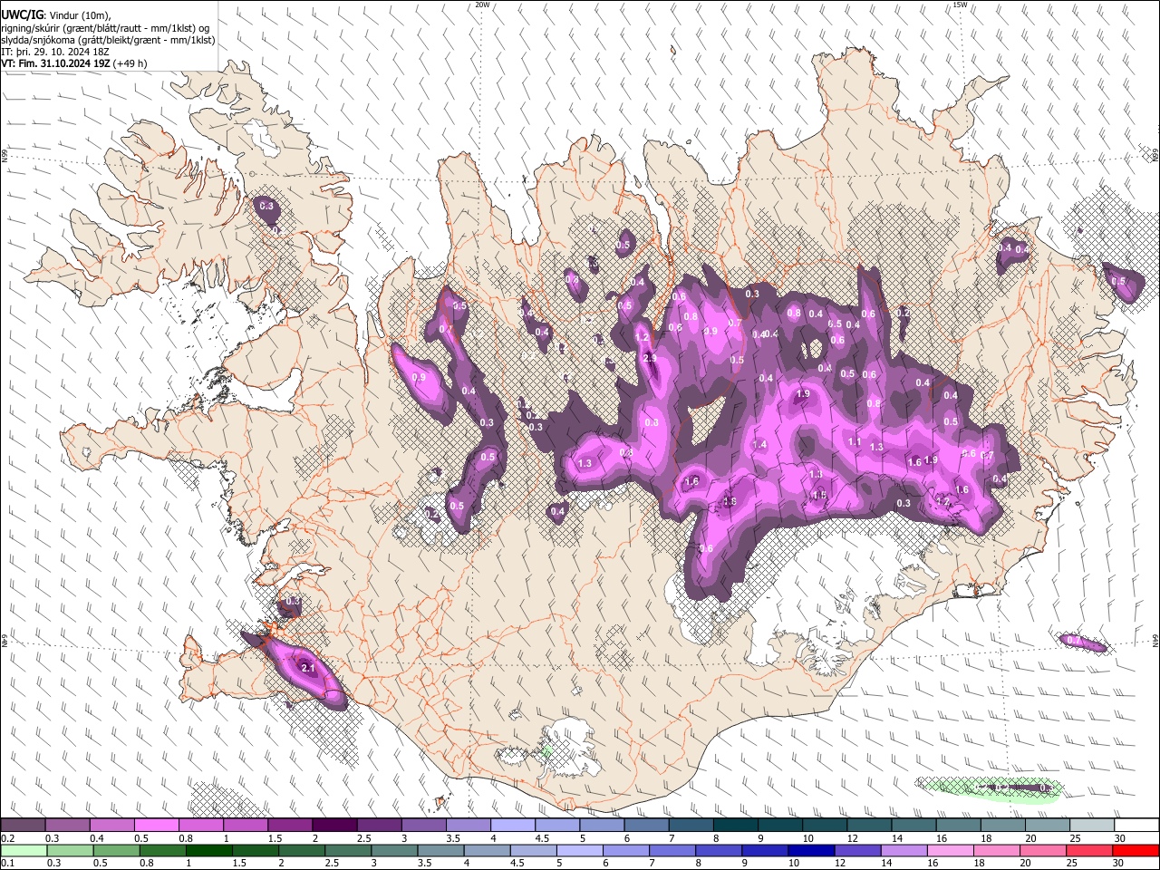This screenshot has width=1160, height=870.
Task: Click the 'rigning/skúrir' legend description line
Action: point(106,28)
